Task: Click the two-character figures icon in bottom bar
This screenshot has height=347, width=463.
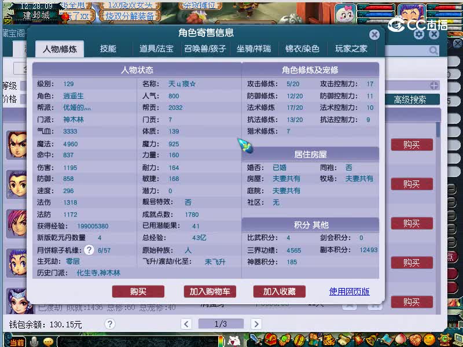Action: click(314, 341)
